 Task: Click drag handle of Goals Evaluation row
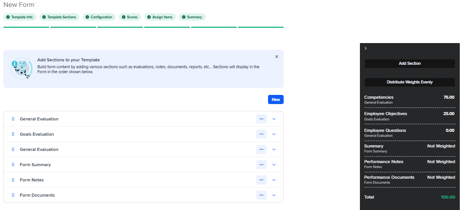pos(13,134)
